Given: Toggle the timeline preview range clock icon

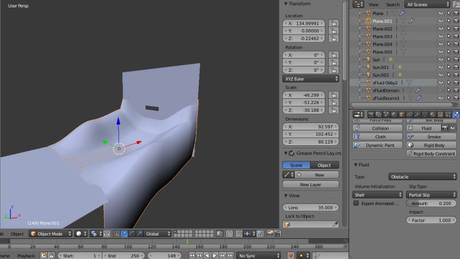Looking at the screenshot, I should pyautogui.click(x=44, y=256).
